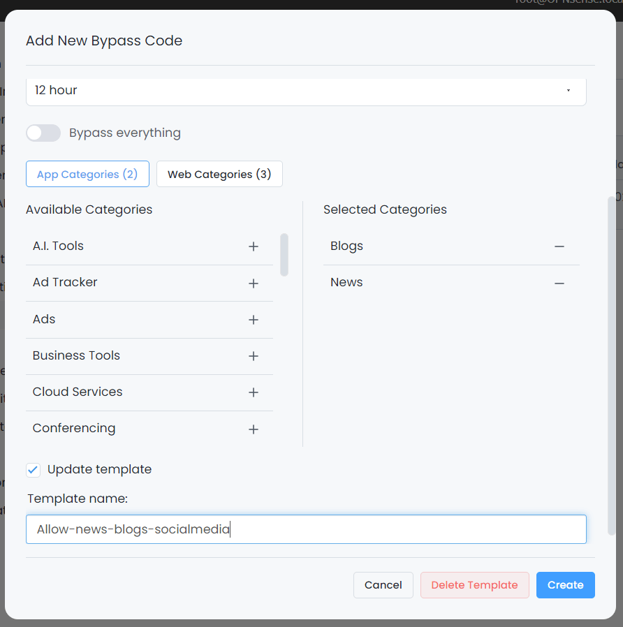This screenshot has height=627, width=623.
Task: Open the 12 hour duration dropdown
Action: [306, 91]
